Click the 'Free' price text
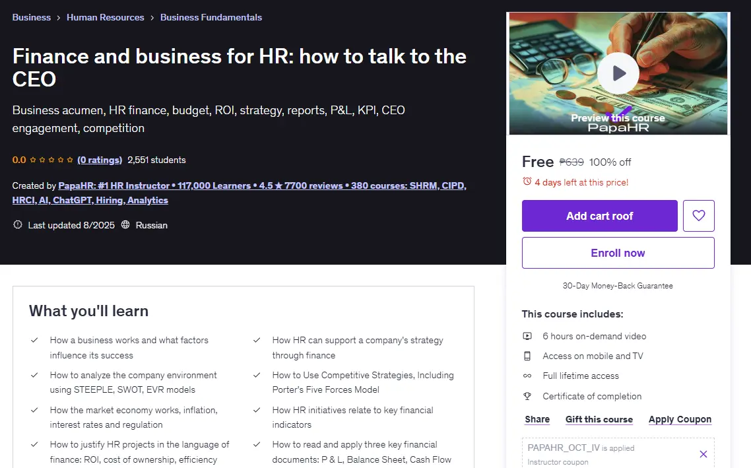 point(538,162)
